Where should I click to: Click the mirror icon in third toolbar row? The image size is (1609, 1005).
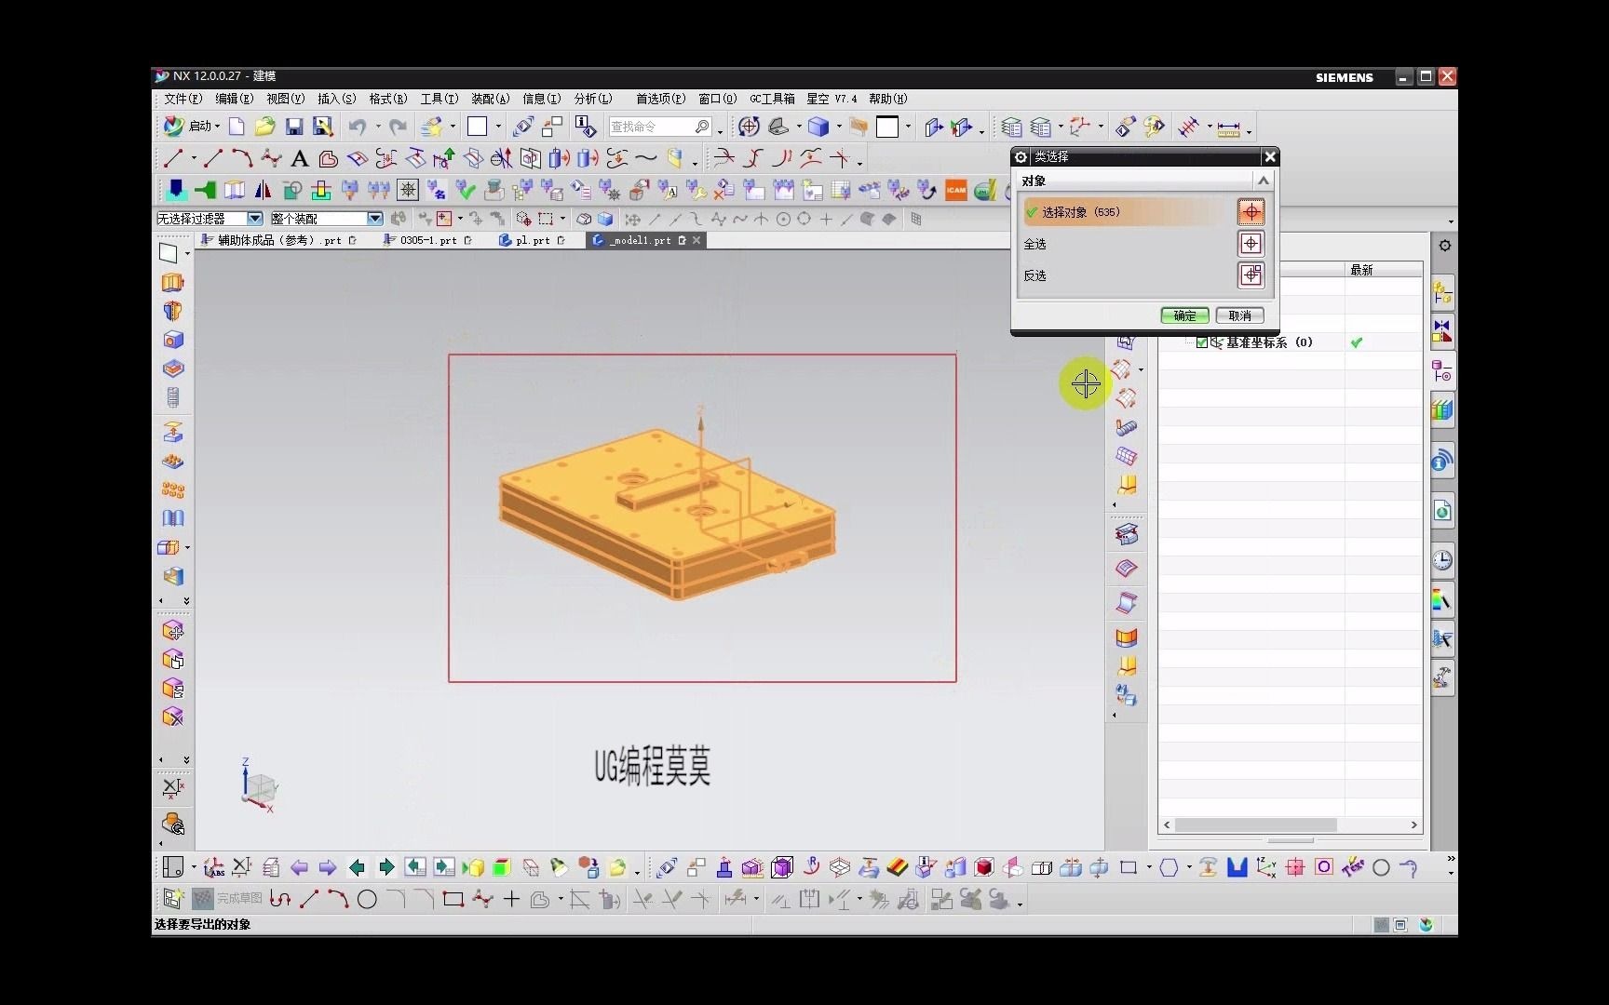click(x=264, y=190)
